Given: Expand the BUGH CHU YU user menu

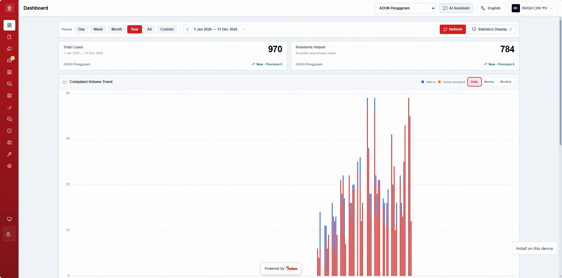Looking at the screenshot, I should [532, 8].
